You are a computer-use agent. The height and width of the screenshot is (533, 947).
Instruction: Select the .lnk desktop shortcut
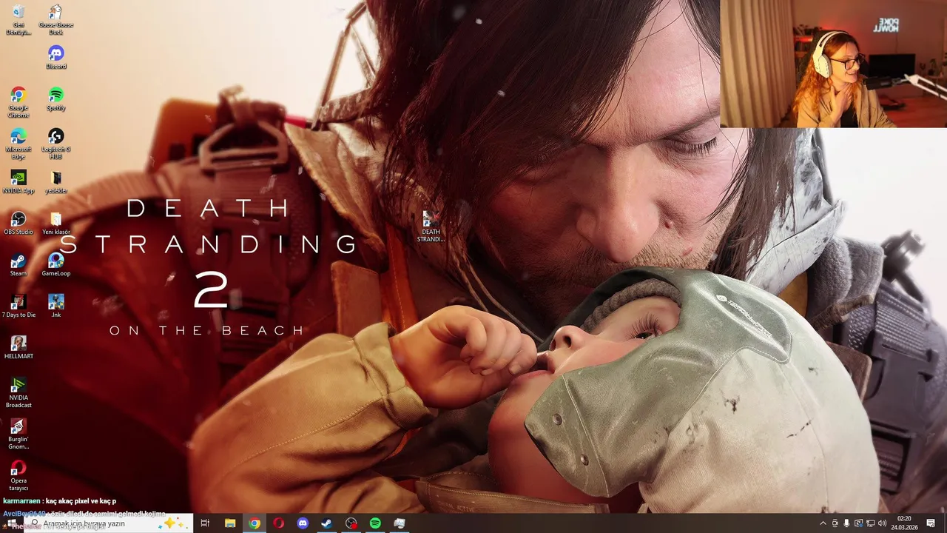click(55, 306)
